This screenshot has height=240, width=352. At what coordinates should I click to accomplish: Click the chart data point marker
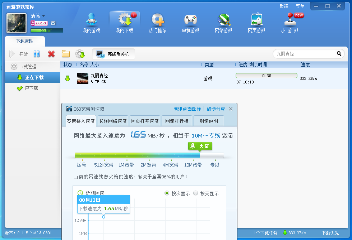point(103,217)
